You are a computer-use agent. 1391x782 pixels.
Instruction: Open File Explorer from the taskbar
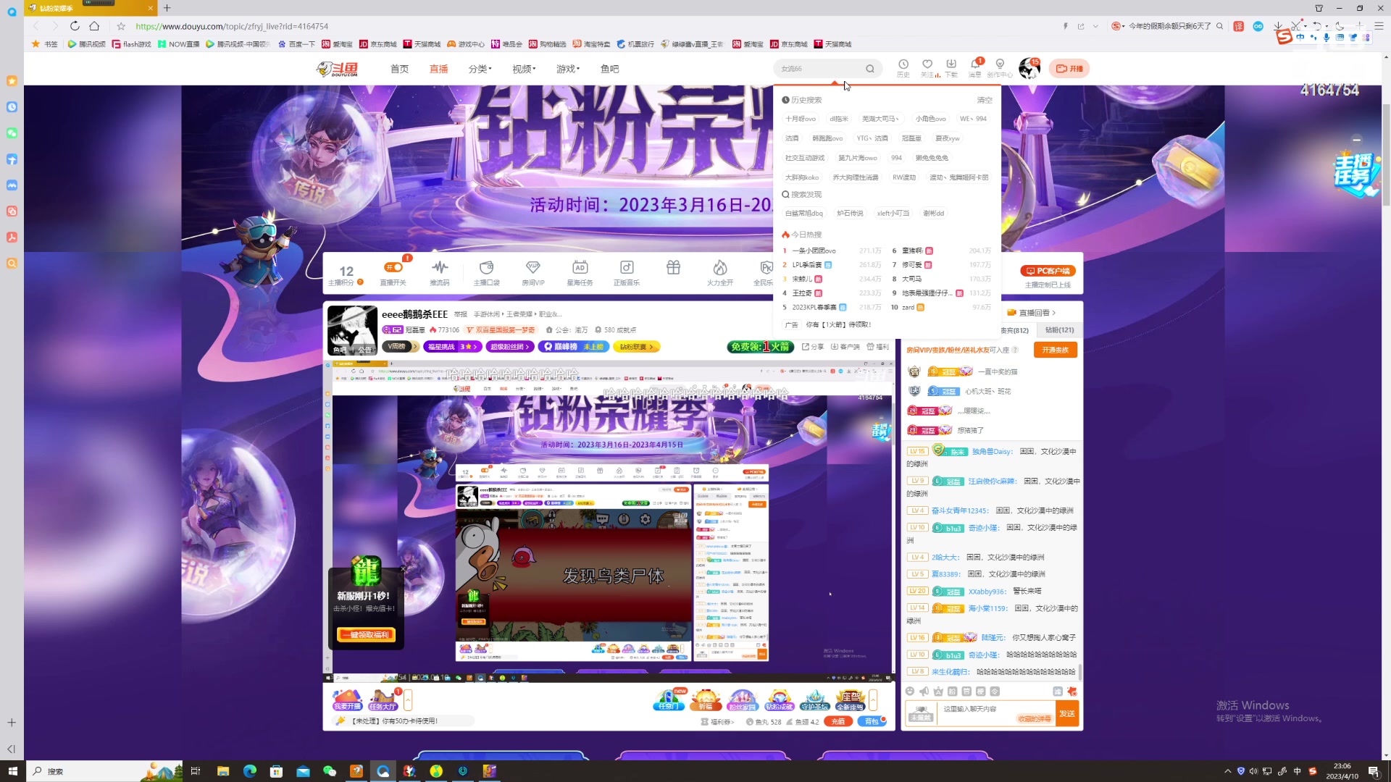(223, 771)
